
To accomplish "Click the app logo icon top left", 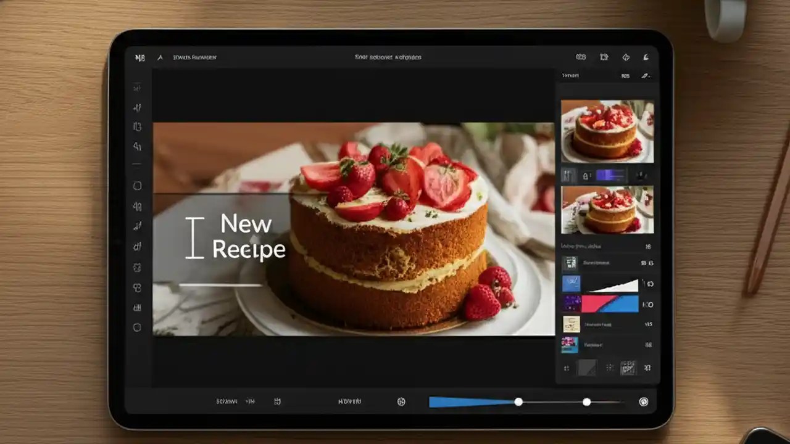I will 140,57.
